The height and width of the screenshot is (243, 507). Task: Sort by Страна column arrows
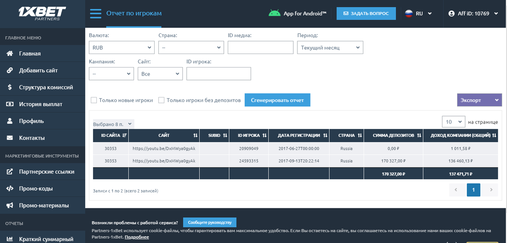(360, 135)
